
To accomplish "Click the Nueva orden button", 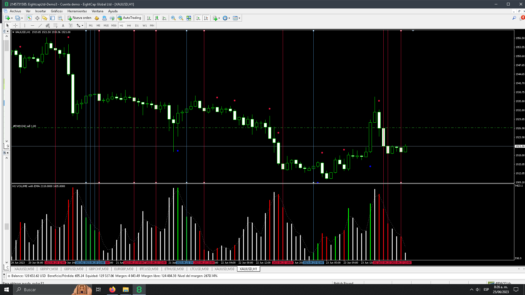I will [x=80, y=18].
